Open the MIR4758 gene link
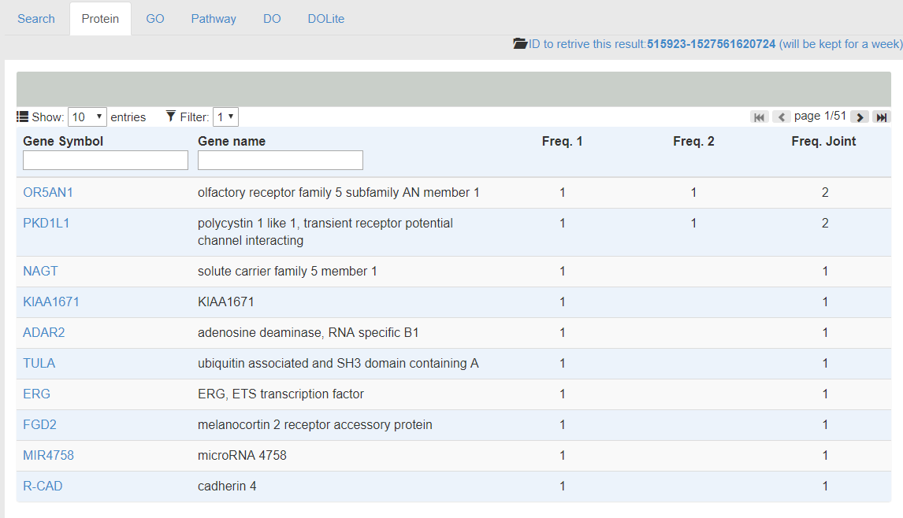The width and height of the screenshot is (903, 518). click(49, 456)
